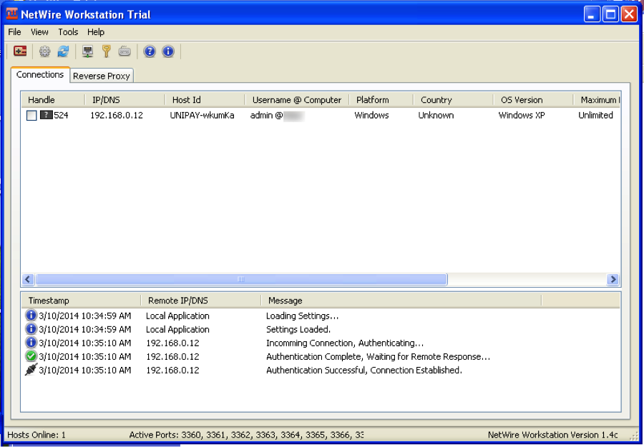Screen dimensions: 644x447
Task: Click the 'Incomming Connection, Authenticating...' message
Action: coord(345,343)
